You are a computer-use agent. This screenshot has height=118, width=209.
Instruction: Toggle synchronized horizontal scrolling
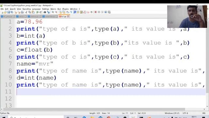(64, 12)
